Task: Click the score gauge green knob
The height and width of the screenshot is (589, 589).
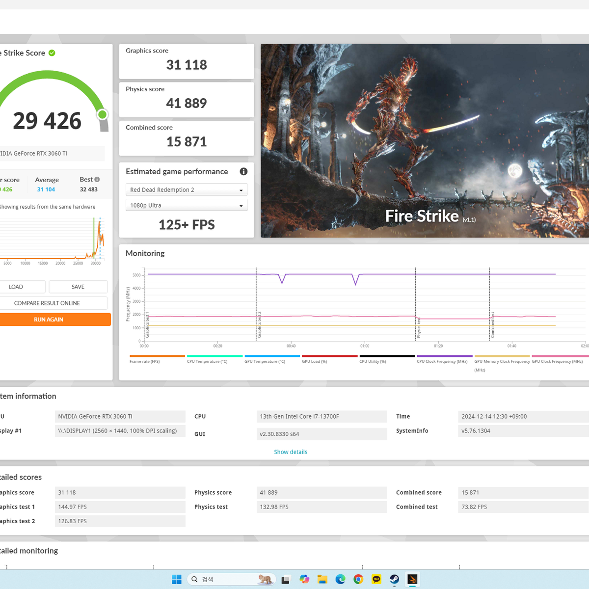Action: [x=102, y=114]
